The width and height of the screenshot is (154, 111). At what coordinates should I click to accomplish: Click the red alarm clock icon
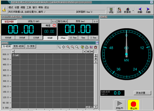(96, 47)
